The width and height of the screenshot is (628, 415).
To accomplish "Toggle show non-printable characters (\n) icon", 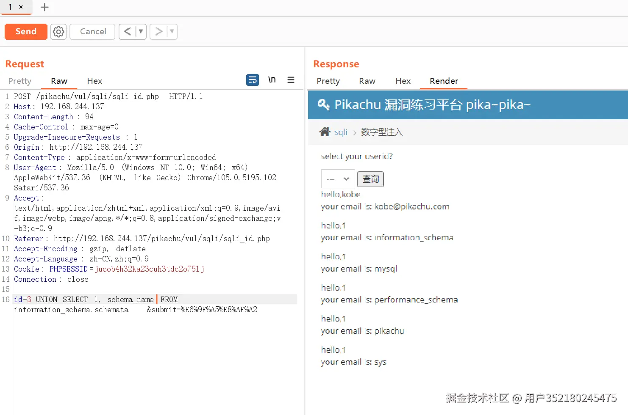I will point(272,80).
